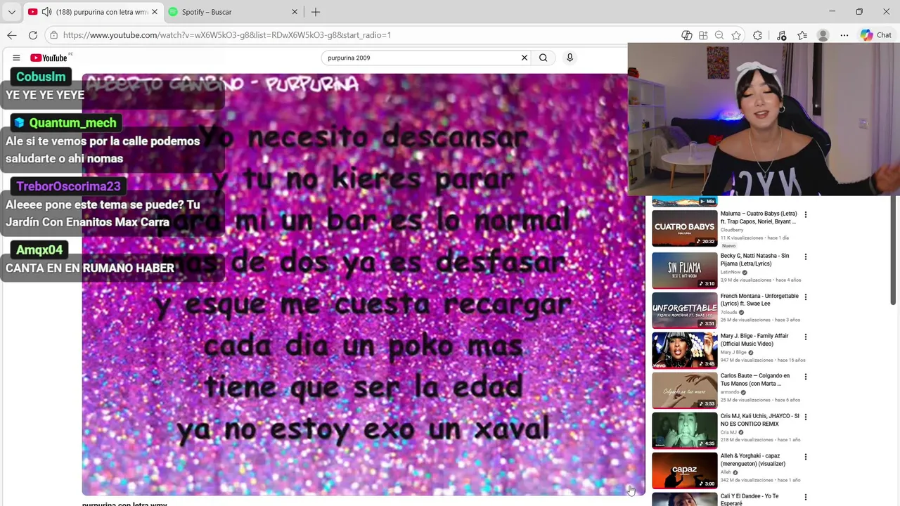The width and height of the screenshot is (900, 506).
Task: Open options menu for Cali Y El Dandee
Action: [806, 498]
